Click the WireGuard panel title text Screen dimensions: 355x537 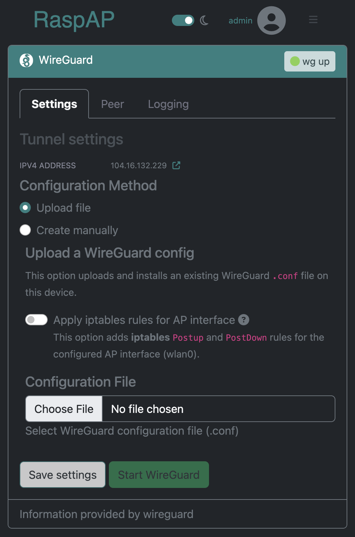pos(66,60)
